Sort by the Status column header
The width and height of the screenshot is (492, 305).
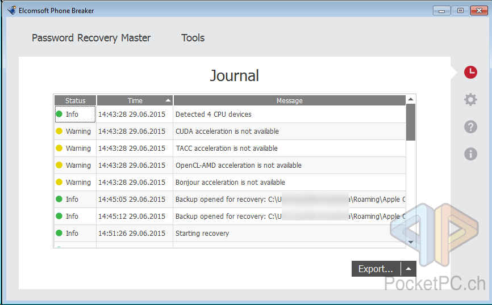tap(76, 100)
